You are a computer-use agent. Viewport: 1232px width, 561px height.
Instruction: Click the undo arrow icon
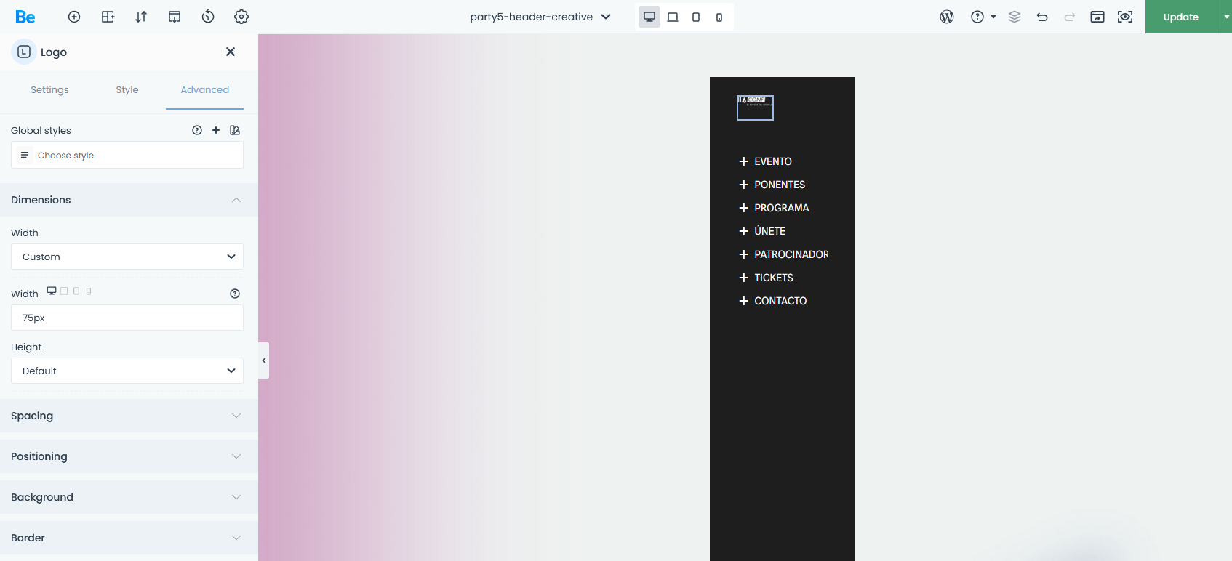[x=1042, y=17]
